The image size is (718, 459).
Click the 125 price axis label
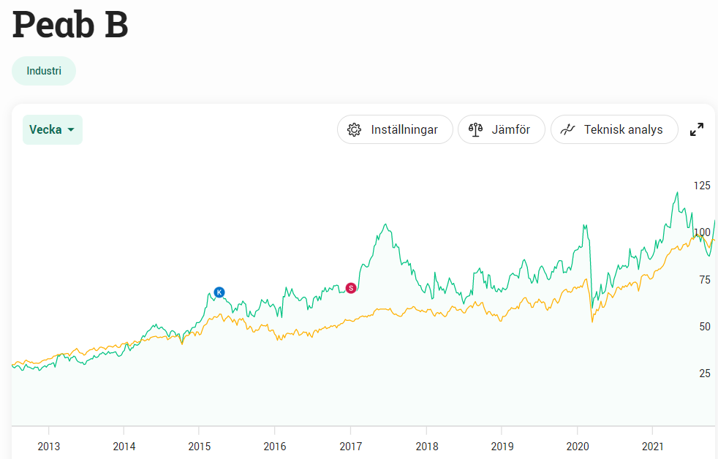click(x=701, y=186)
